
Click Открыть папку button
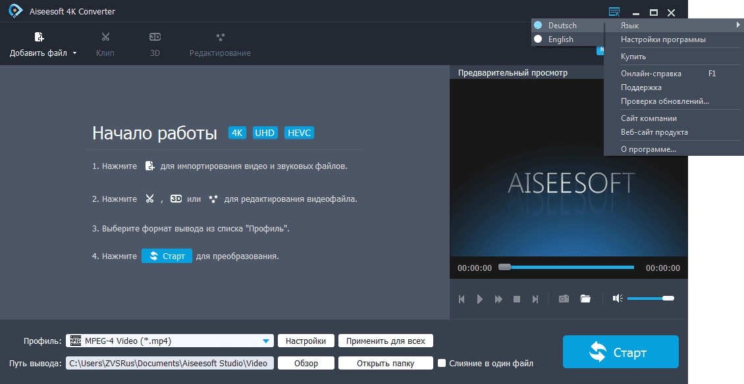click(x=386, y=363)
